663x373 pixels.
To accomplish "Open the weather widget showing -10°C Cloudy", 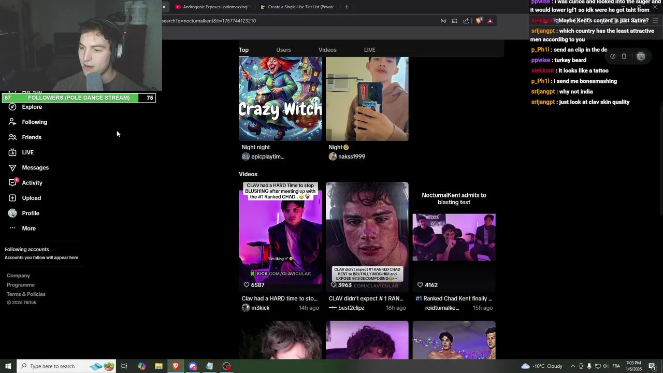I will [542, 366].
